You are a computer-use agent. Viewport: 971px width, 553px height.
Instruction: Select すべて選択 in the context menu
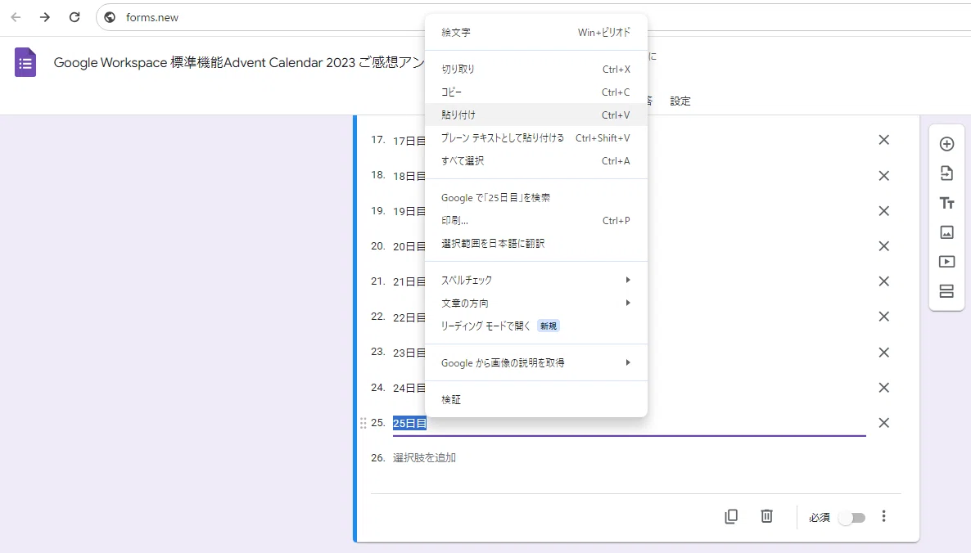(535, 161)
